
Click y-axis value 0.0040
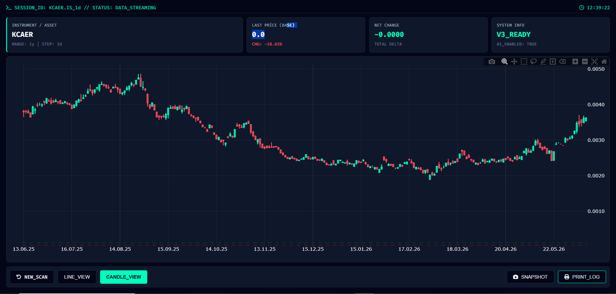tap(595, 104)
